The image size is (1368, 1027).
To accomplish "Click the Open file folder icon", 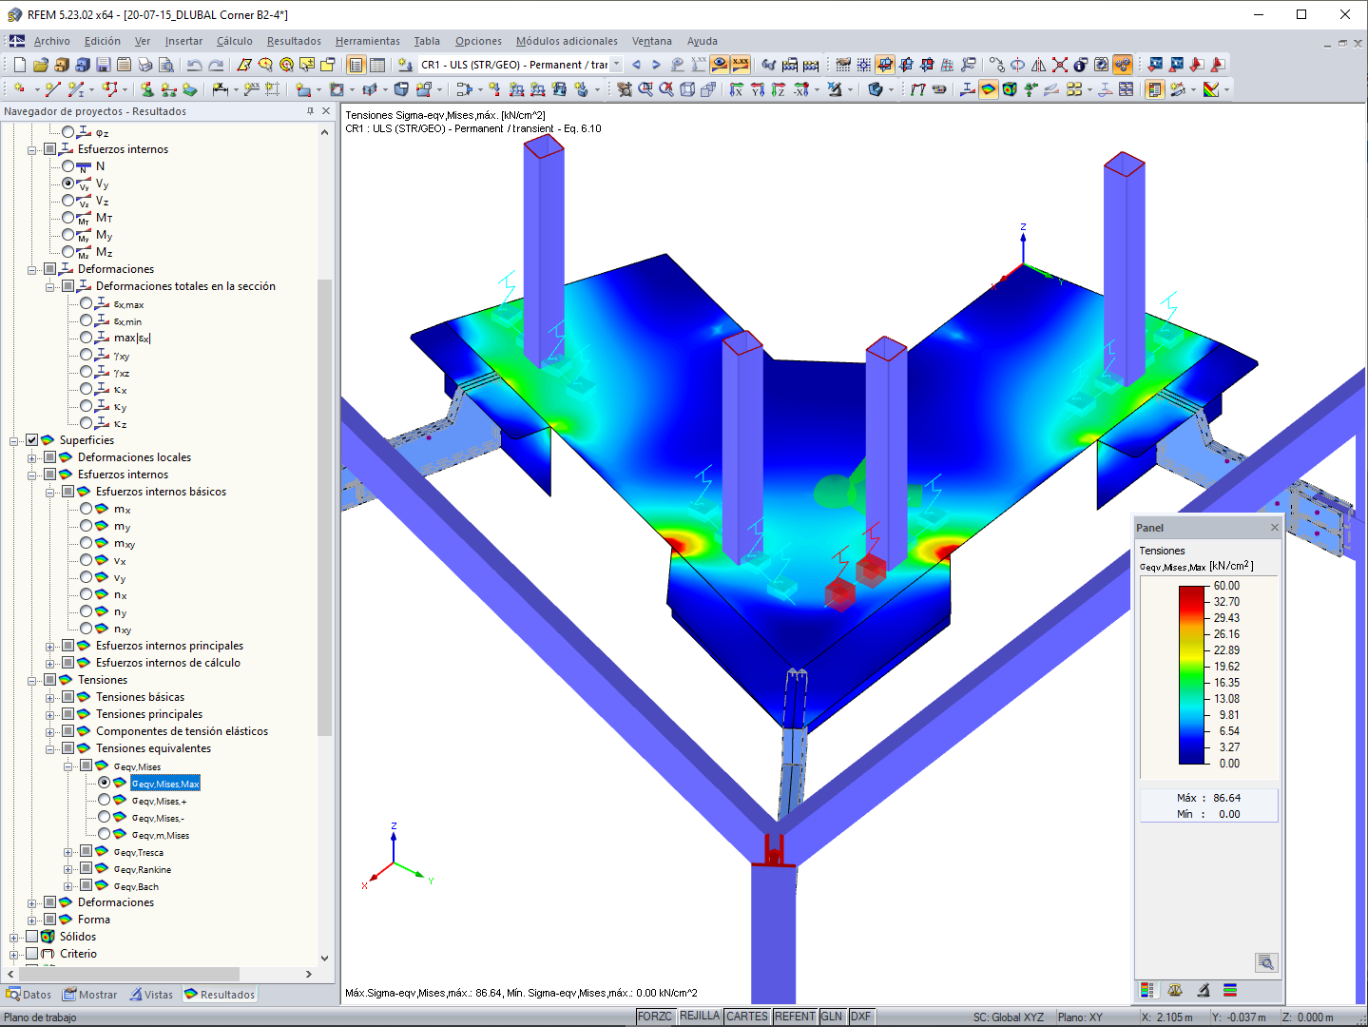I will (x=41, y=65).
